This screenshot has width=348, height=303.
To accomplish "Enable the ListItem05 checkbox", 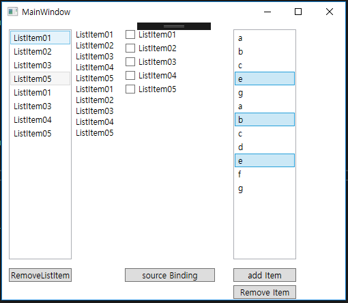I will (130, 89).
